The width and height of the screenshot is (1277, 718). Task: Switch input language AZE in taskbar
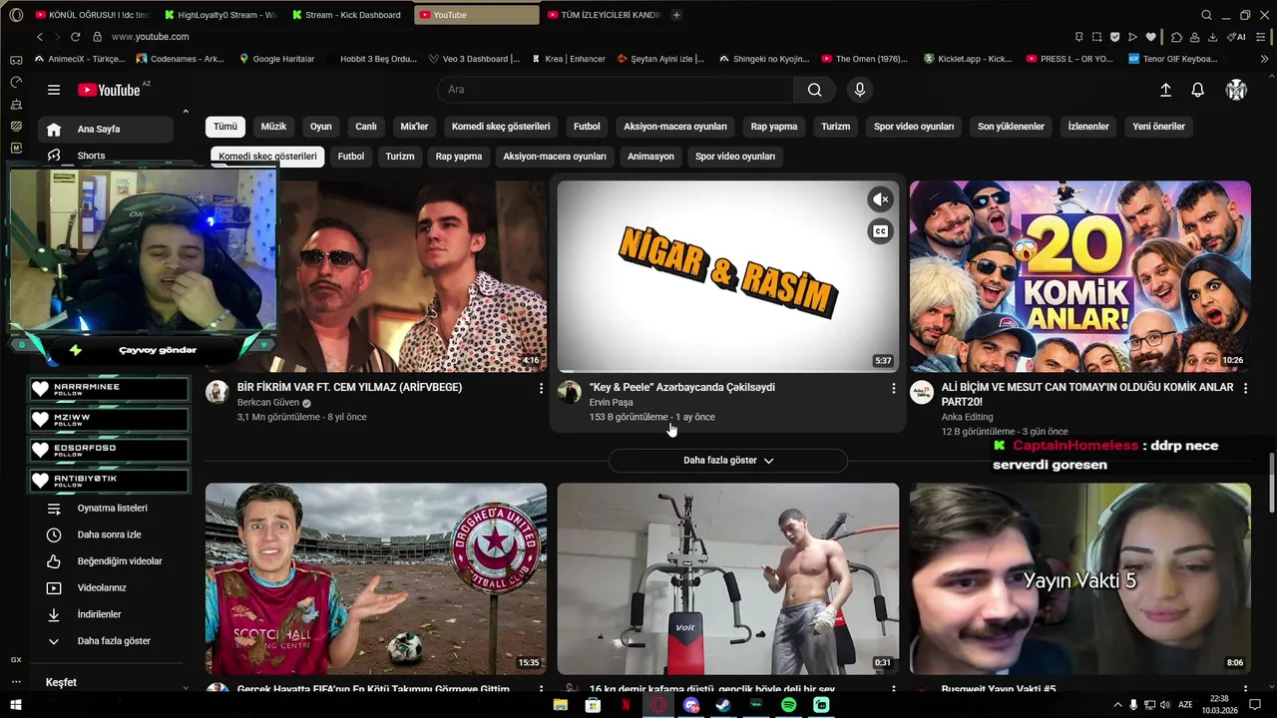(x=1186, y=705)
